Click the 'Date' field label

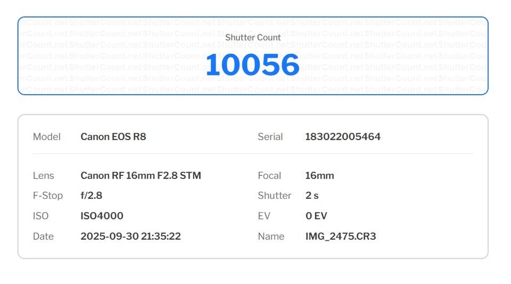point(43,237)
